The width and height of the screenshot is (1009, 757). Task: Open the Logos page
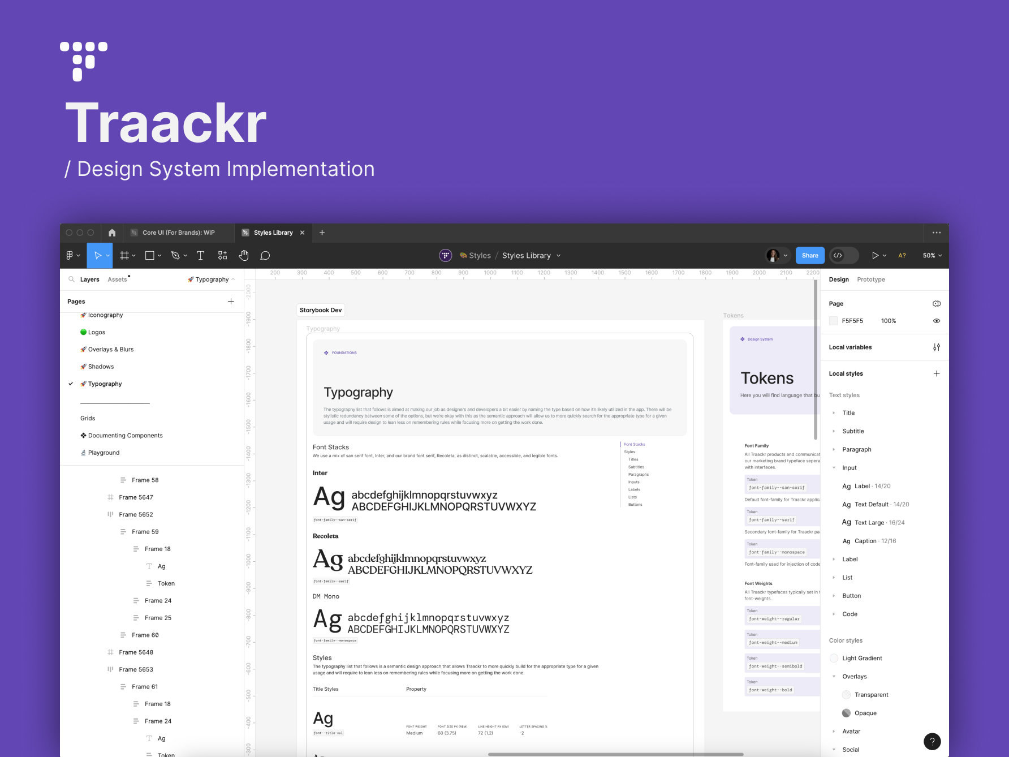(97, 332)
